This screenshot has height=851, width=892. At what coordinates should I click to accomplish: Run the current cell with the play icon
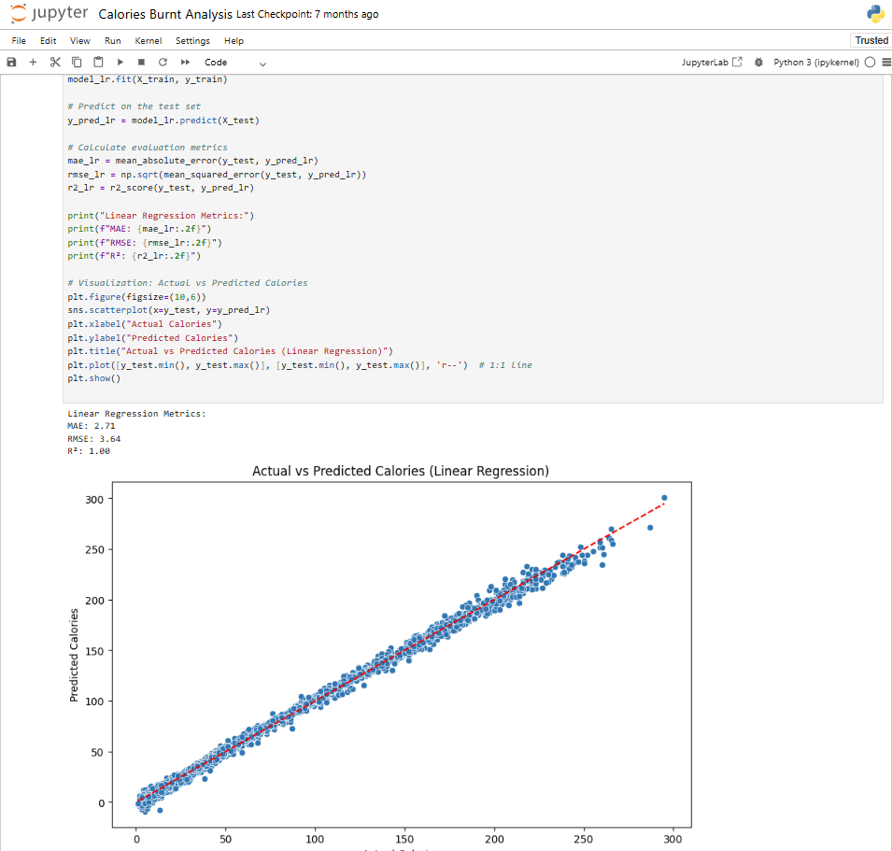point(120,62)
